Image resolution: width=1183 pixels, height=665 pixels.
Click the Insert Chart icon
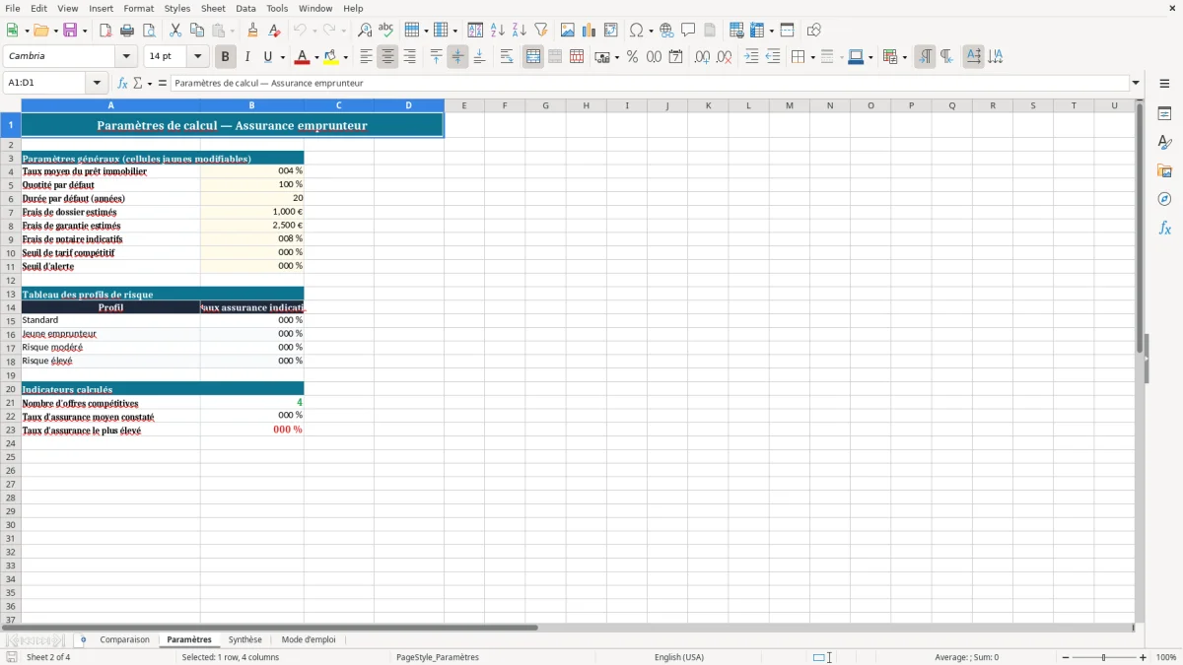(x=590, y=31)
